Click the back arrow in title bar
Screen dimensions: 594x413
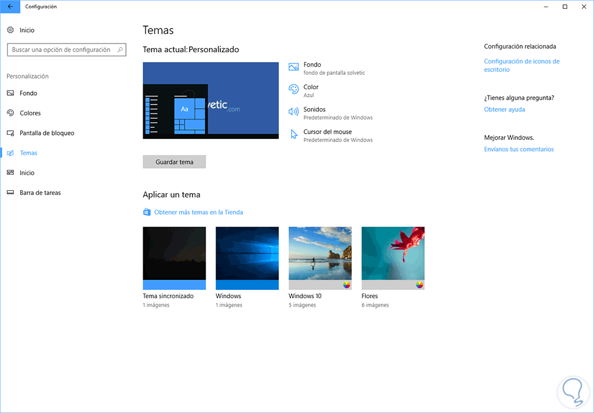pos(10,7)
